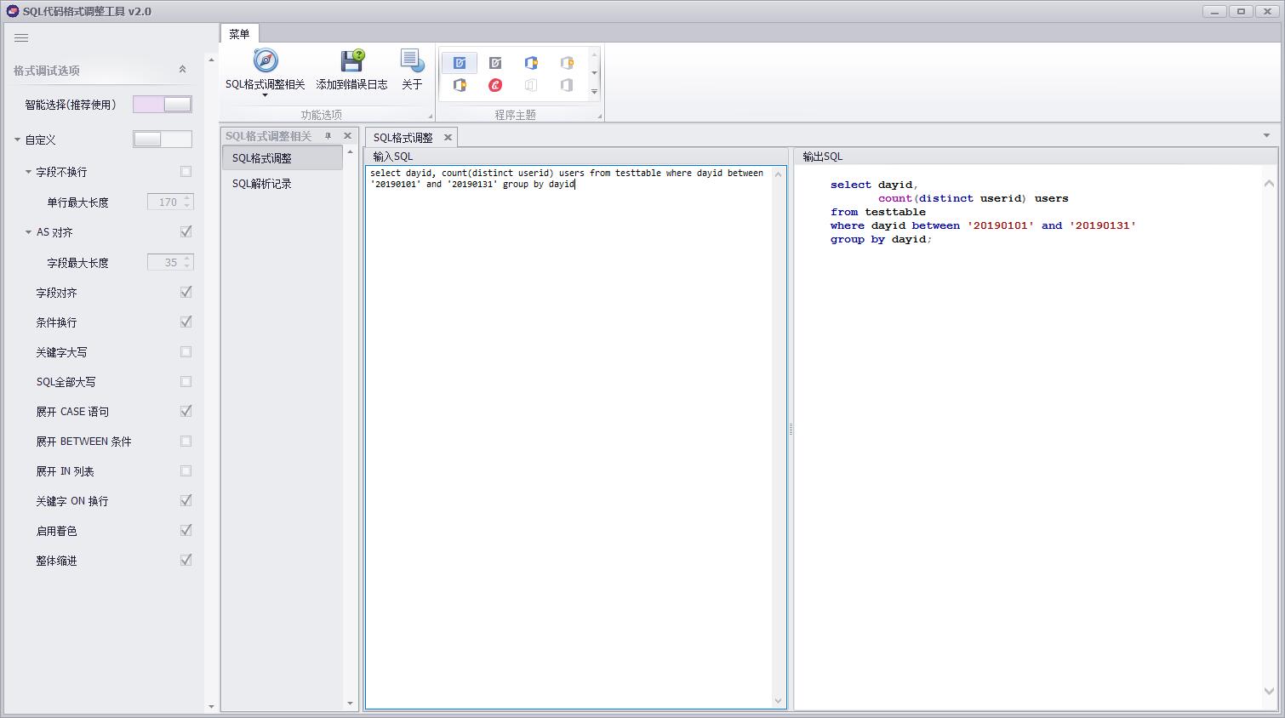Screen dimensions: 1285x718
Task: Toggle the 智能选择(推荐使用) switch
Action: [x=163, y=105]
